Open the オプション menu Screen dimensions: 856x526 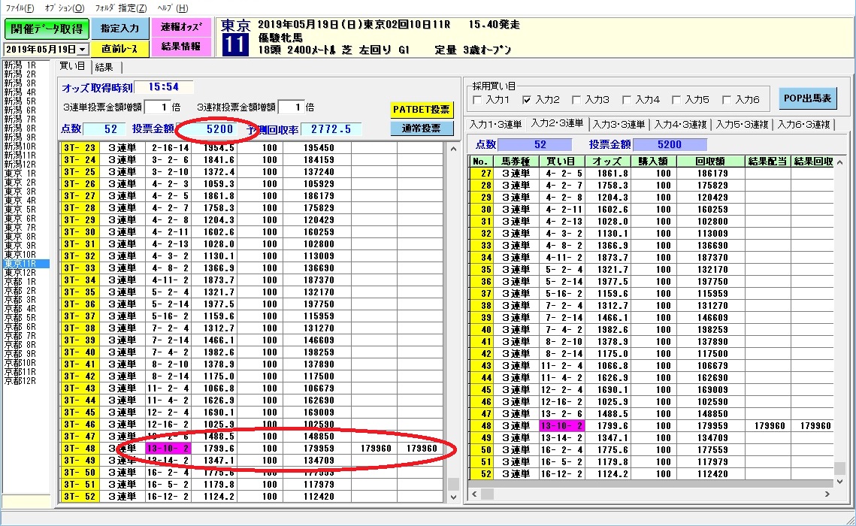[x=65, y=8]
